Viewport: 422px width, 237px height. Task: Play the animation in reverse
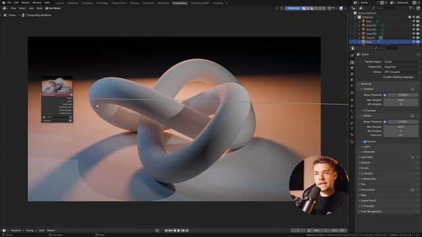pos(174,230)
